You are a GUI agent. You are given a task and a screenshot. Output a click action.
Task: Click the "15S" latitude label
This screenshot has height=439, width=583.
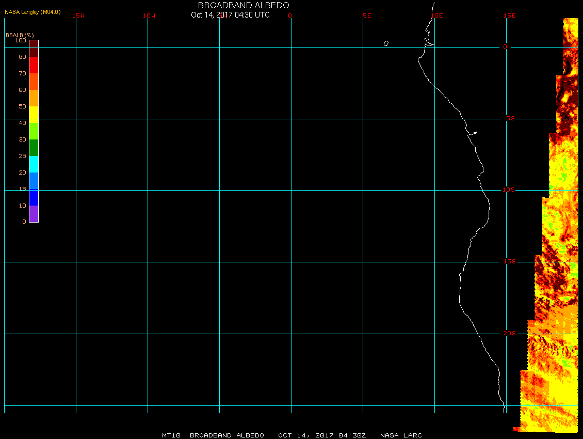[x=510, y=261]
